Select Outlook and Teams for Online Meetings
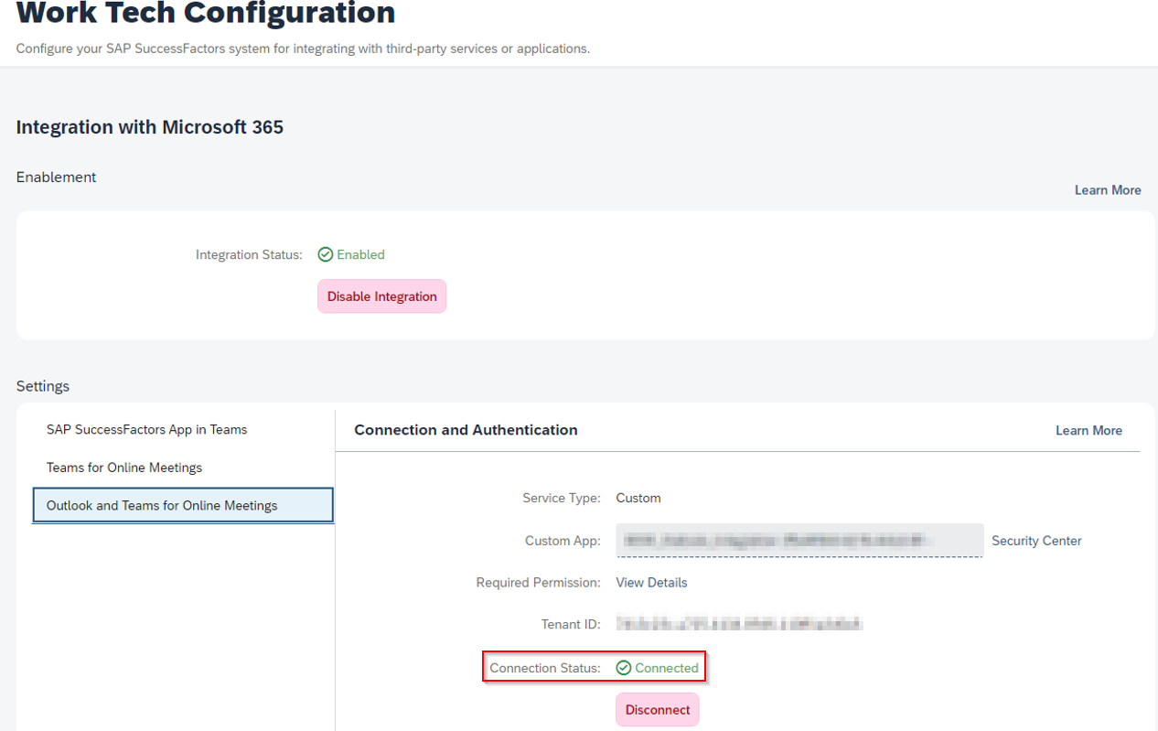 pos(183,505)
